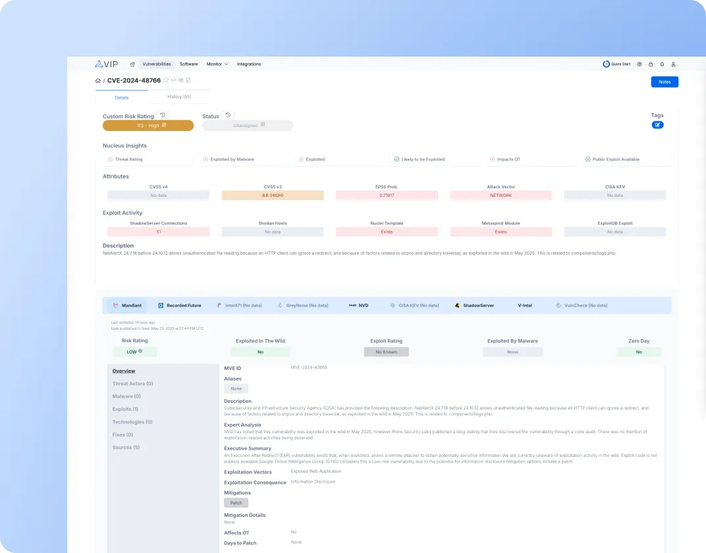
Task: Click the Notes button
Action: (x=665, y=82)
